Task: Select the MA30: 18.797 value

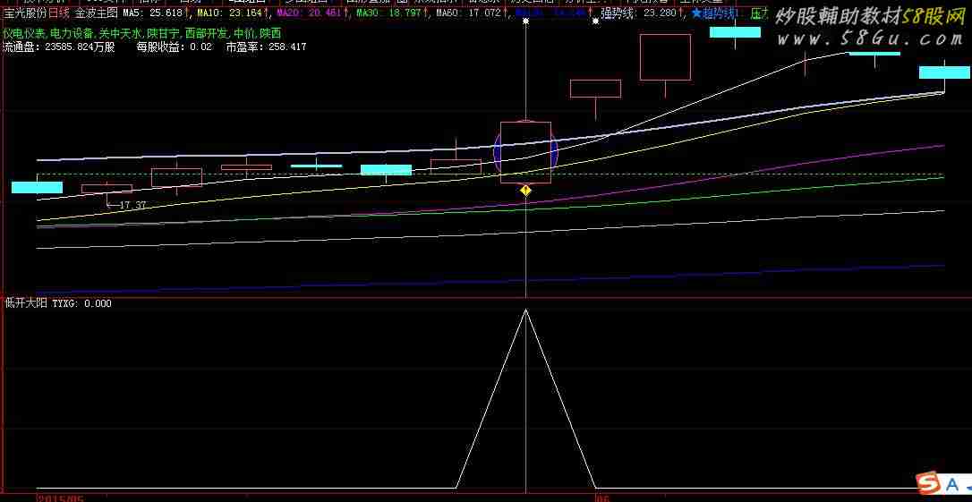Action: pos(388,13)
